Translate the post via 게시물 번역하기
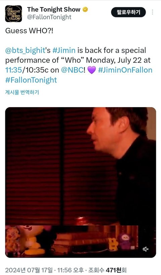The image size is (161, 275). point(22,92)
